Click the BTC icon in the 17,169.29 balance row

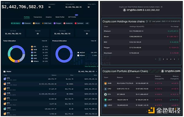click(5, 89)
